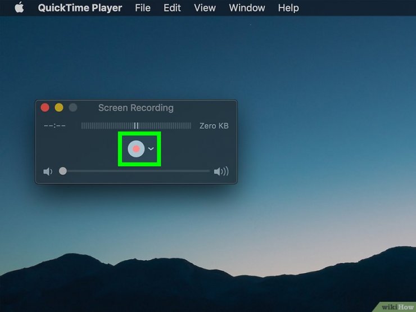Click the high volume speaker icon
The image size is (416, 312).
tap(221, 171)
